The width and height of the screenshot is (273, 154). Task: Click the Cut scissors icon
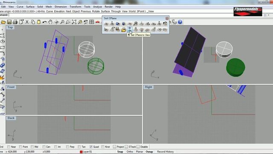coord(27,22)
